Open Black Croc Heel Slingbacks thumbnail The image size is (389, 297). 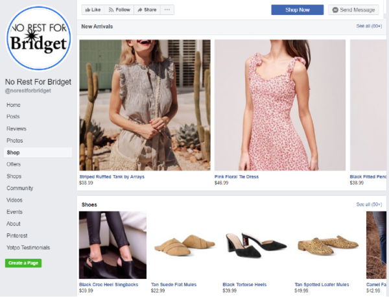112,244
